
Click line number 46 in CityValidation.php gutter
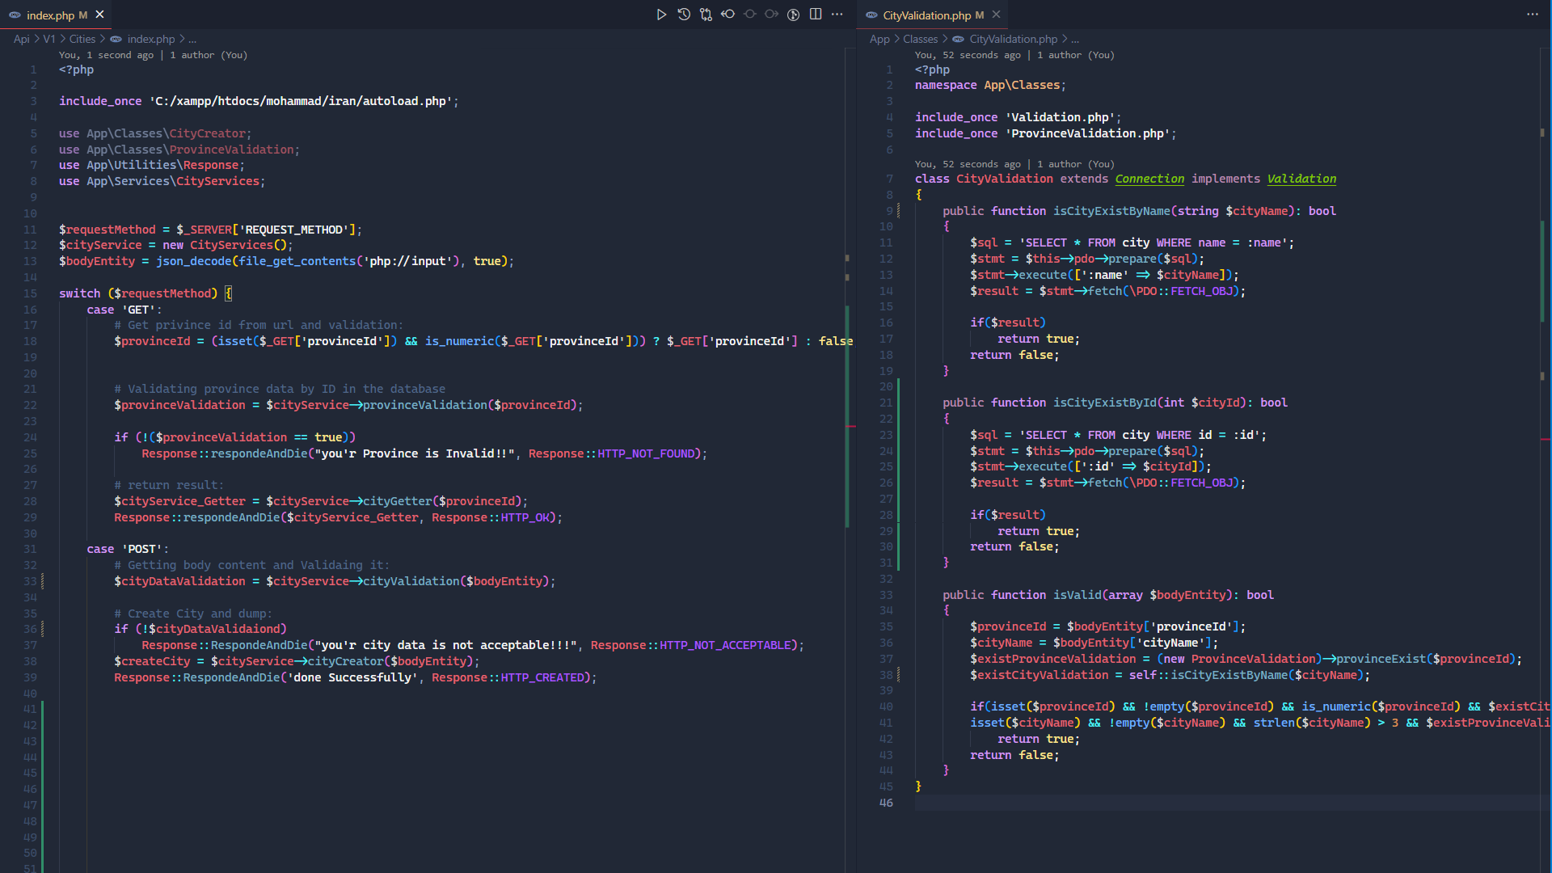[x=886, y=803]
